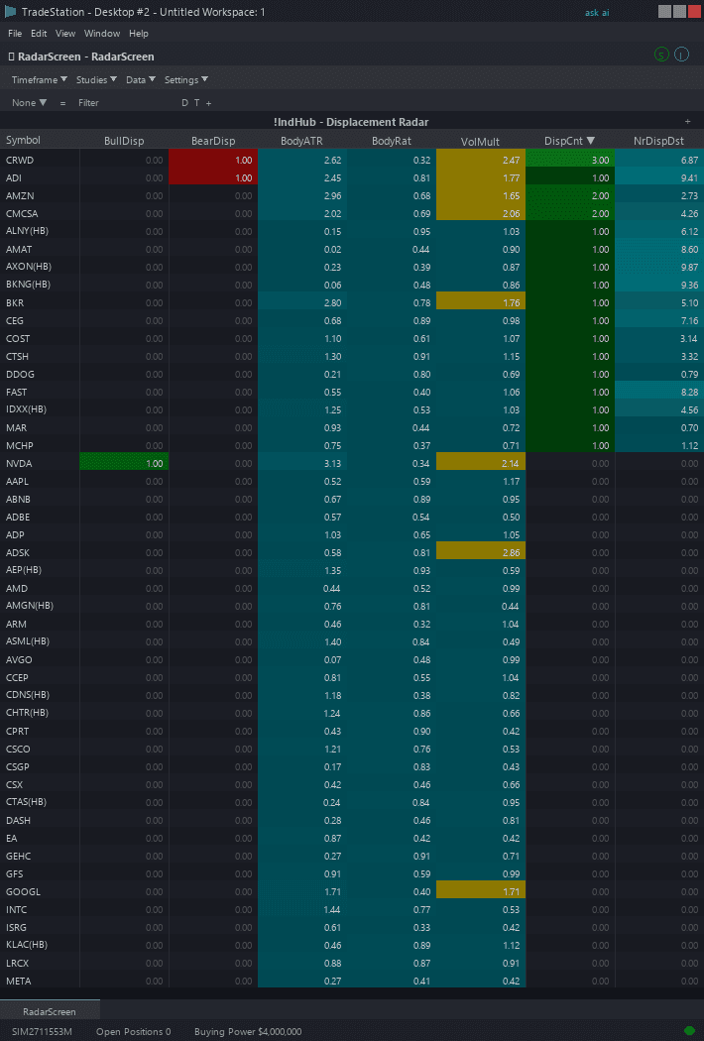Click the NrDispDst column header
Screen dimensions: 704x1041
658,141
